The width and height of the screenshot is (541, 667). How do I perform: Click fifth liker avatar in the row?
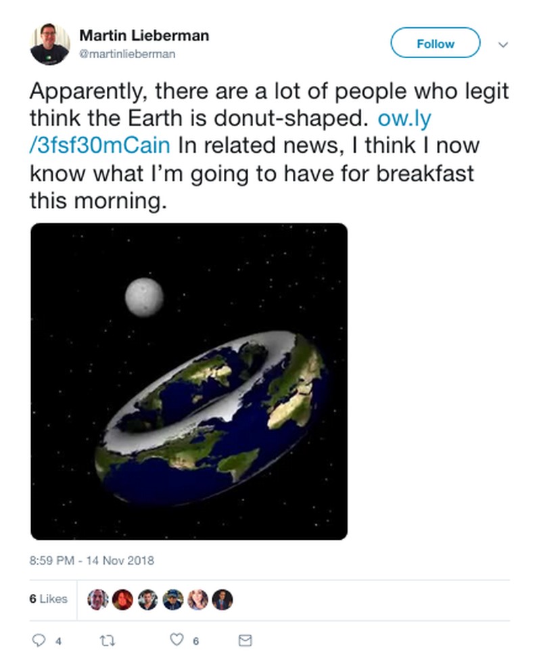tap(197, 599)
